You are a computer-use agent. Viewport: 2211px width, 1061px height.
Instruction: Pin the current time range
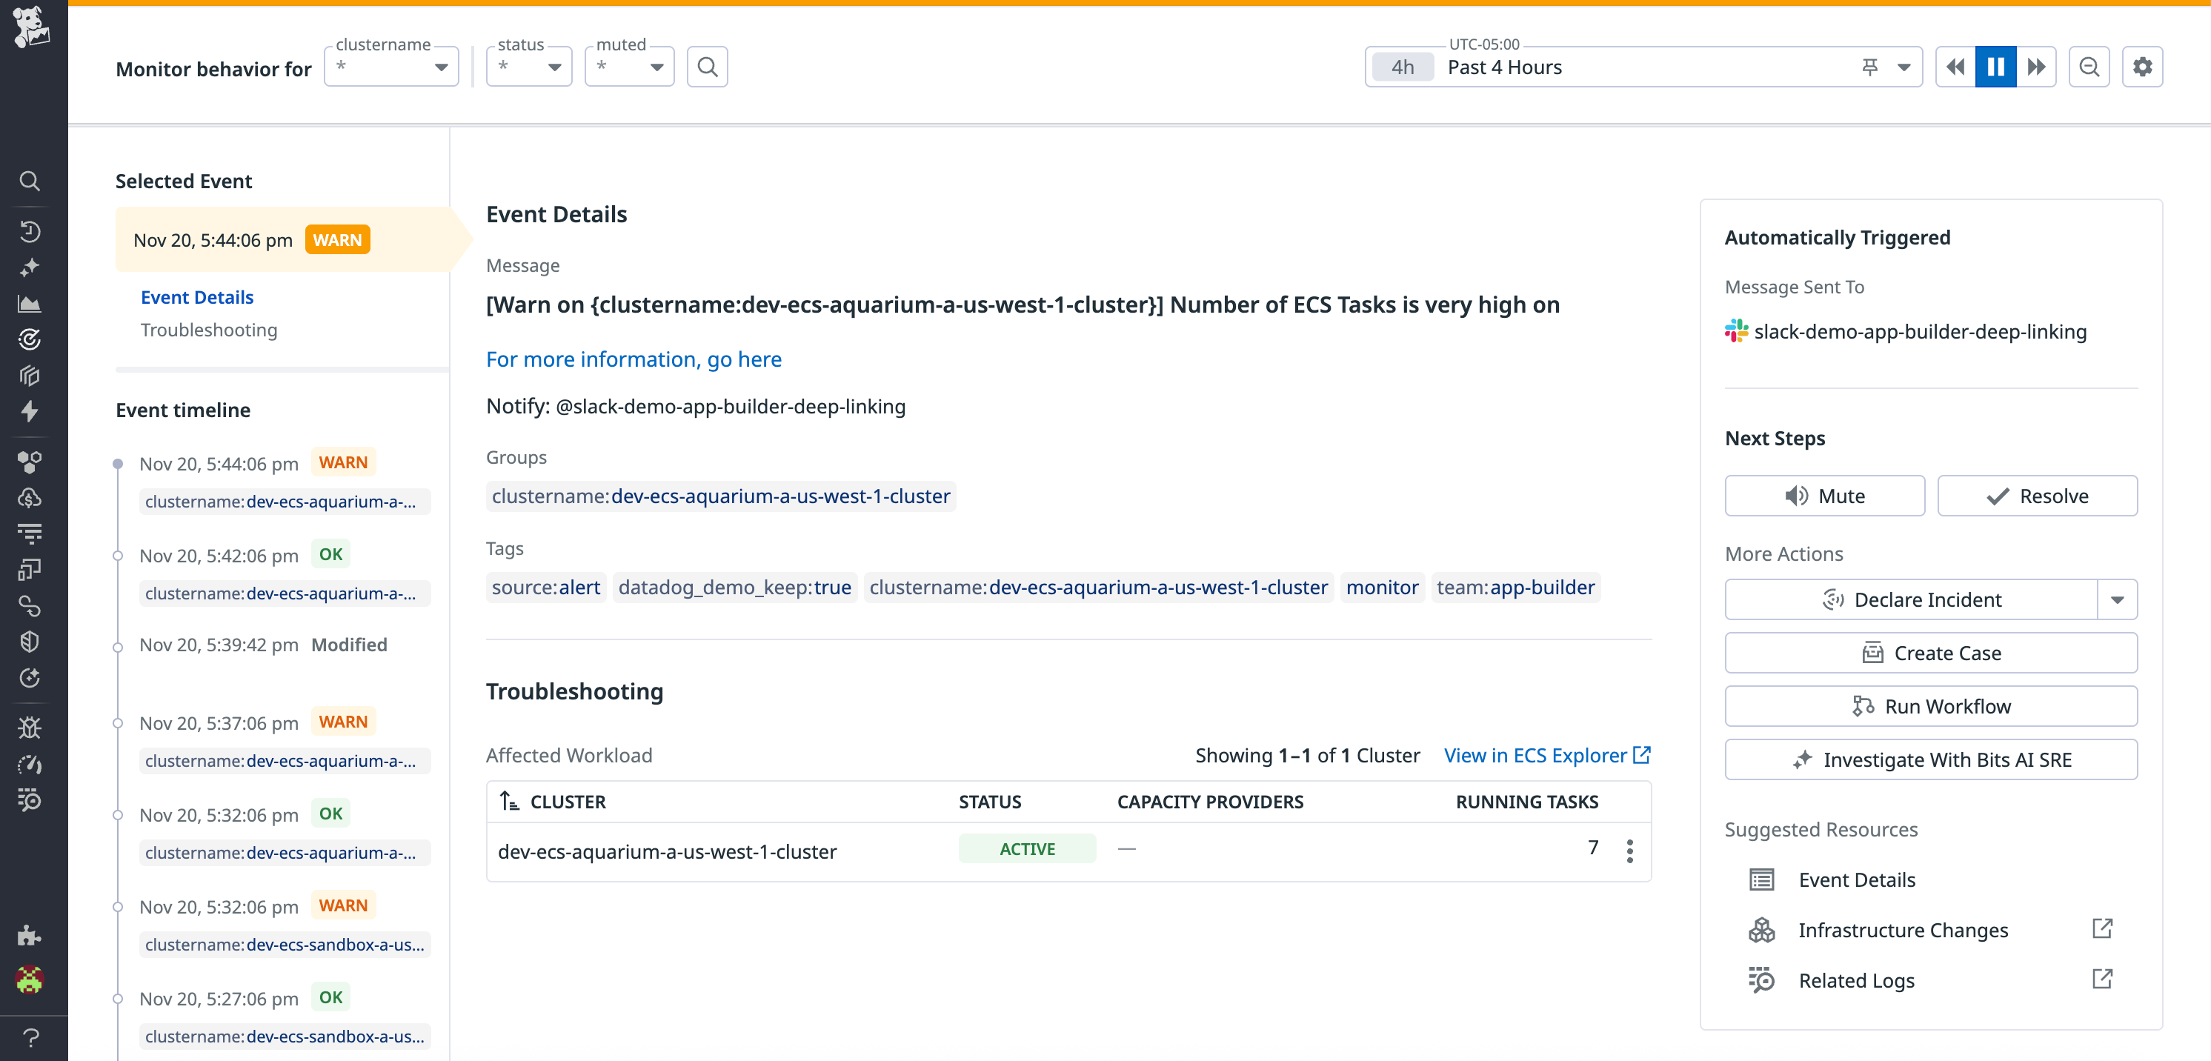click(x=1869, y=66)
